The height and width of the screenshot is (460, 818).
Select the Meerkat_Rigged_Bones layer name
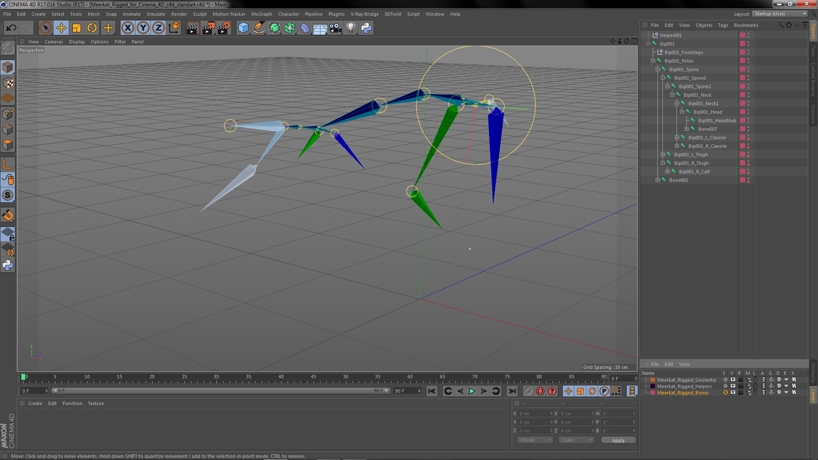pos(683,393)
